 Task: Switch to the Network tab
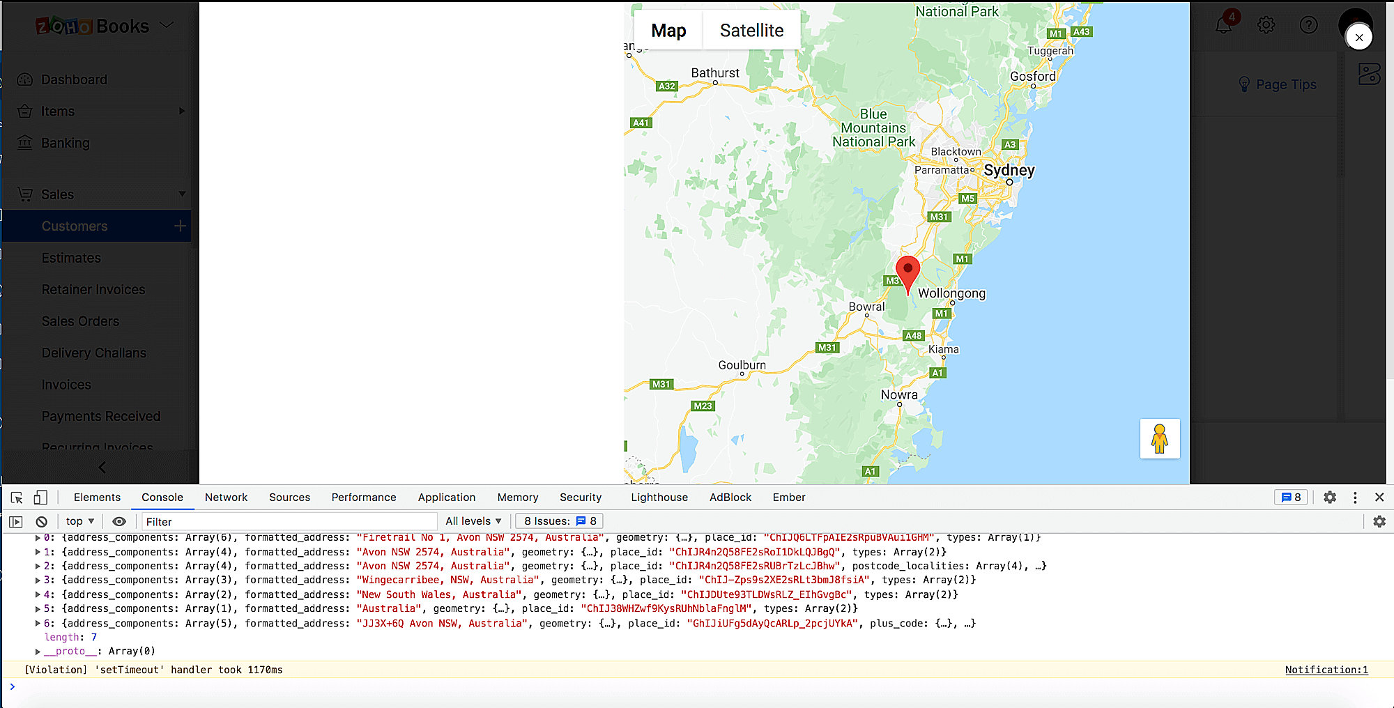coord(226,498)
